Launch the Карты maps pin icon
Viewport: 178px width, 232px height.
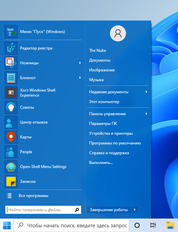pos(11,137)
